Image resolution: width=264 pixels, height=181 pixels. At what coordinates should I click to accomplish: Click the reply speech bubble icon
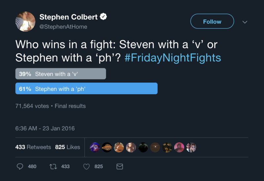20,166
